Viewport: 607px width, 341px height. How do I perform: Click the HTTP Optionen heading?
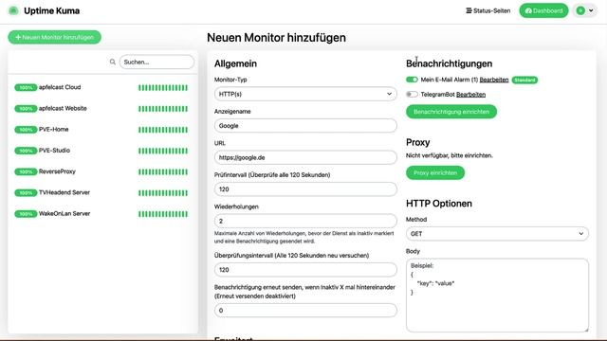[x=439, y=204]
